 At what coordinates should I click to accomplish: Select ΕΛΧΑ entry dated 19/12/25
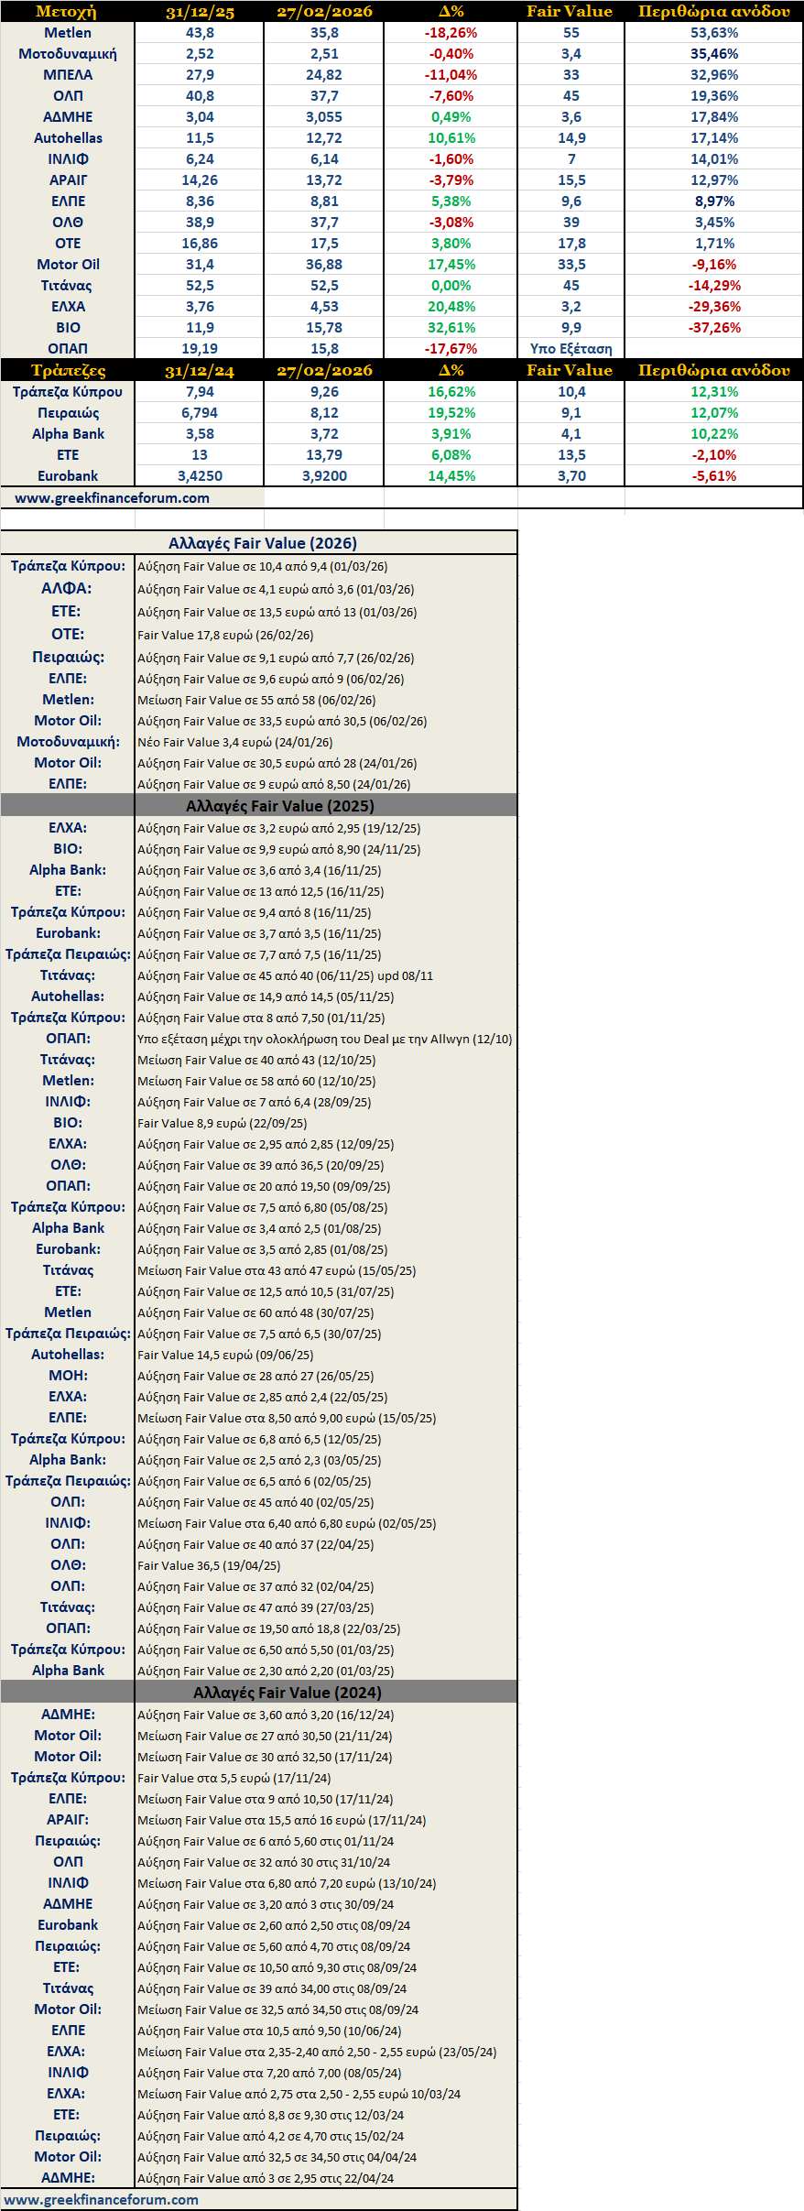(x=279, y=829)
